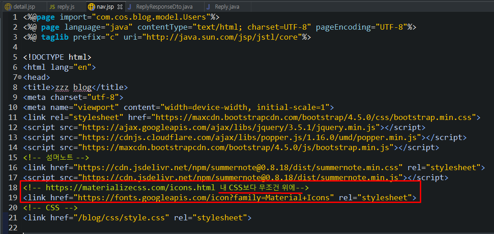The image size is (494, 234).
Task: Open the Reply.java editor tab
Action: pyautogui.click(x=223, y=6)
